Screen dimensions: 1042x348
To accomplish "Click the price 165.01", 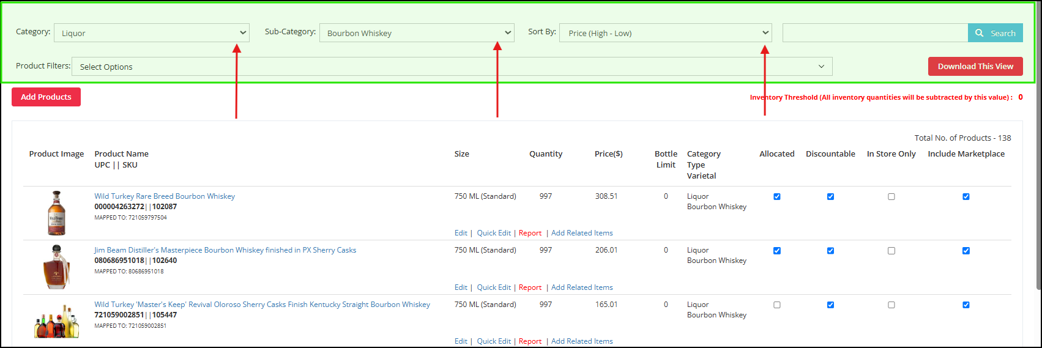I will (606, 305).
